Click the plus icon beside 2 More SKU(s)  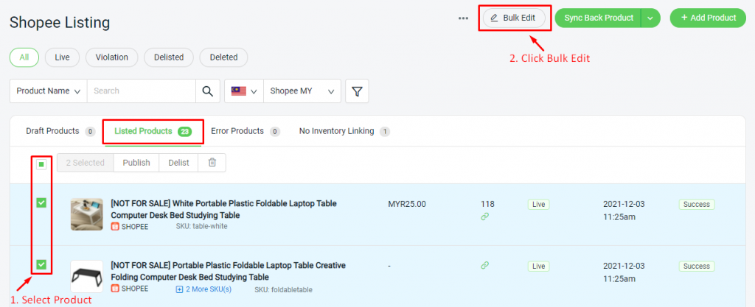[180, 289]
